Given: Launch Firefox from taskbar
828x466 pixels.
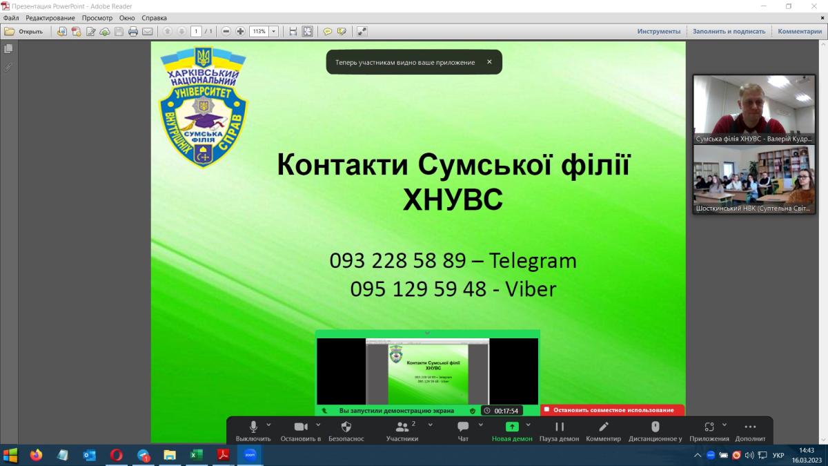Looking at the screenshot, I should [36, 455].
